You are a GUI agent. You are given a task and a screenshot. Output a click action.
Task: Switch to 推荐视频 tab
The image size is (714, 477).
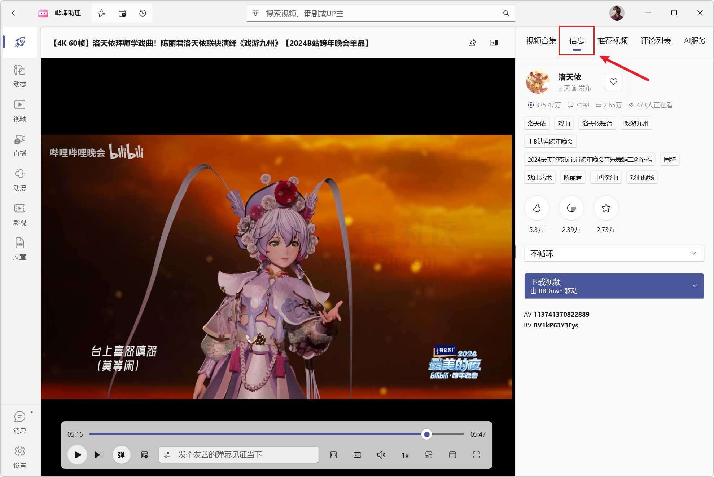613,41
